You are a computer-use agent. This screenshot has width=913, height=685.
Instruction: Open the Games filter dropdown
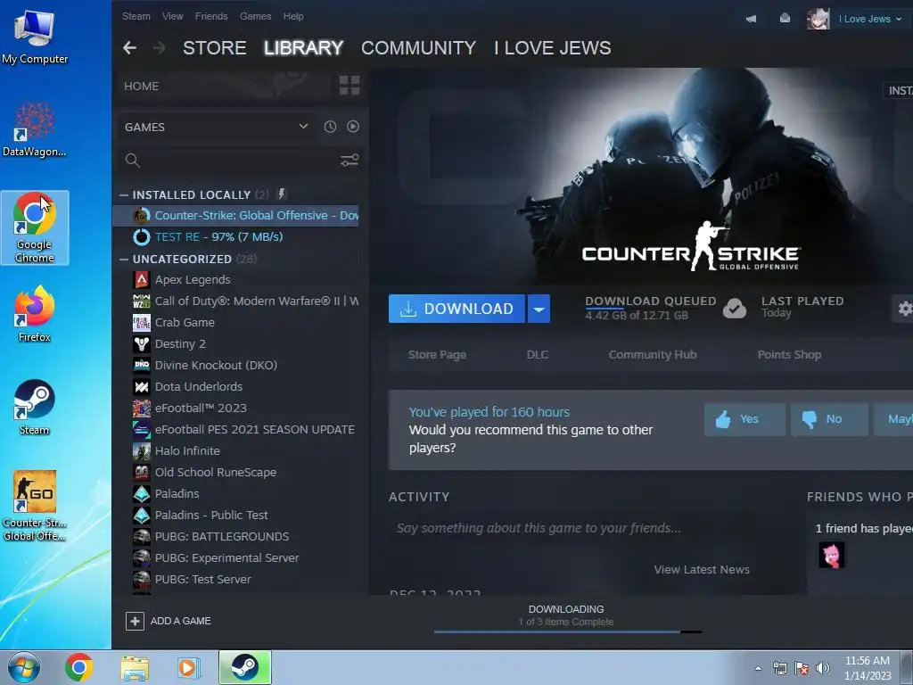coord(216,127)
